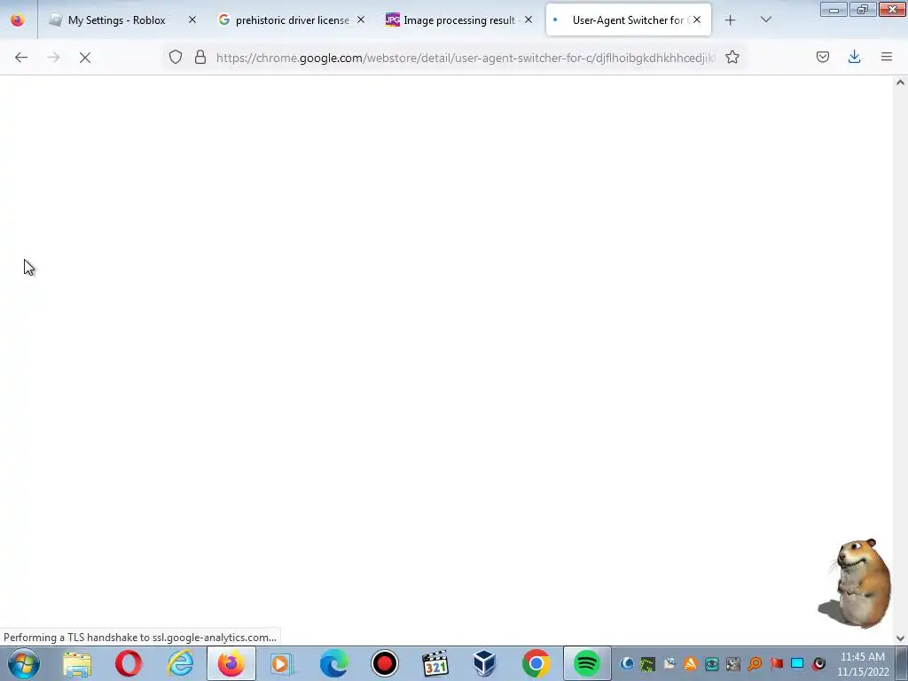The height and width of the screenshot is (681, 908).
Task: Close the prehistoric driver license tab
Action: [x=360, y=20]
